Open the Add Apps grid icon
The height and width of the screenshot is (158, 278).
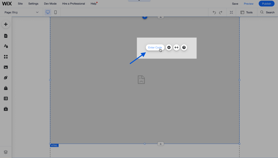point(6,57)
